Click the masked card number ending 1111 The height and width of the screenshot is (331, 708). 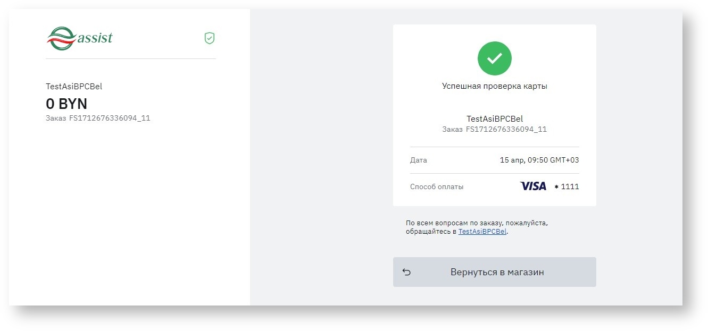pos(567,186)
